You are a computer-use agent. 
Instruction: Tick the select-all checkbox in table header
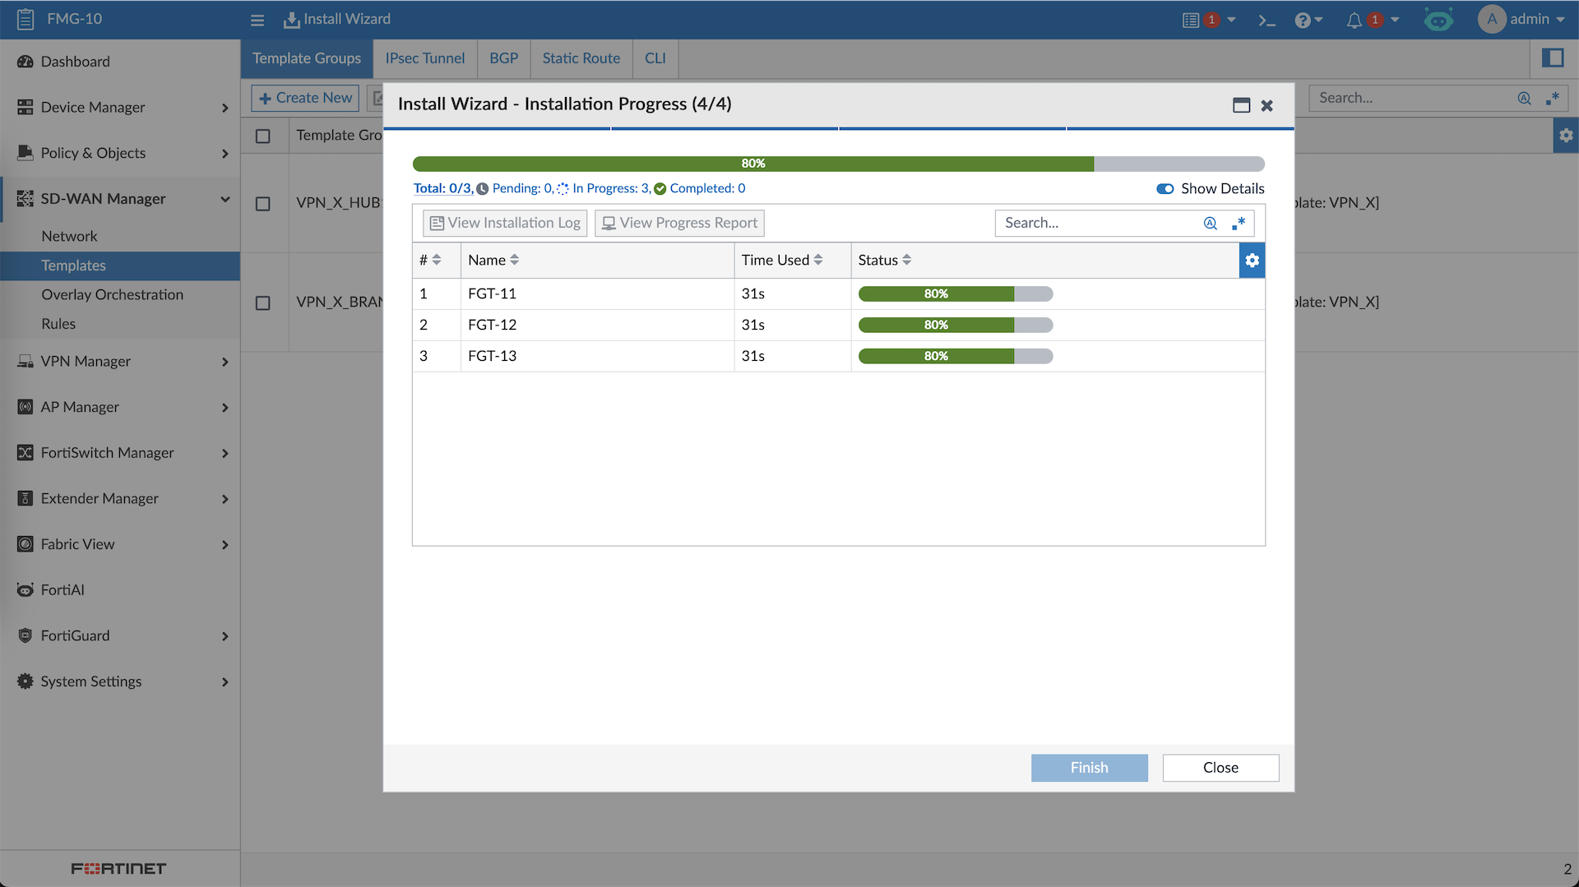(x=263, y=136)
